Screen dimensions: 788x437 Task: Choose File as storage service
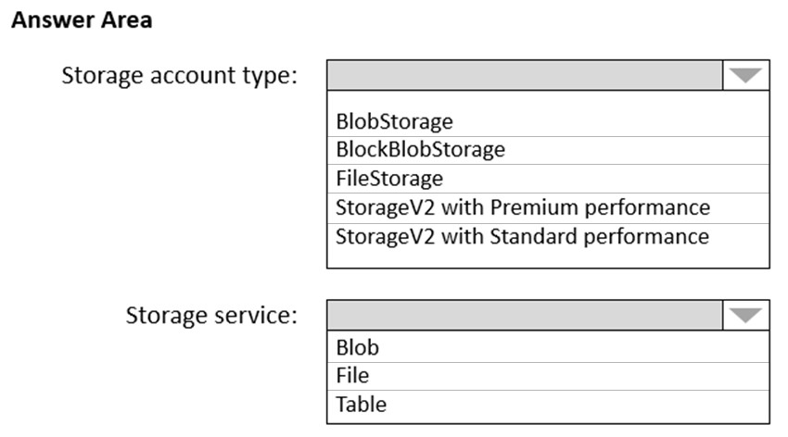548,376
